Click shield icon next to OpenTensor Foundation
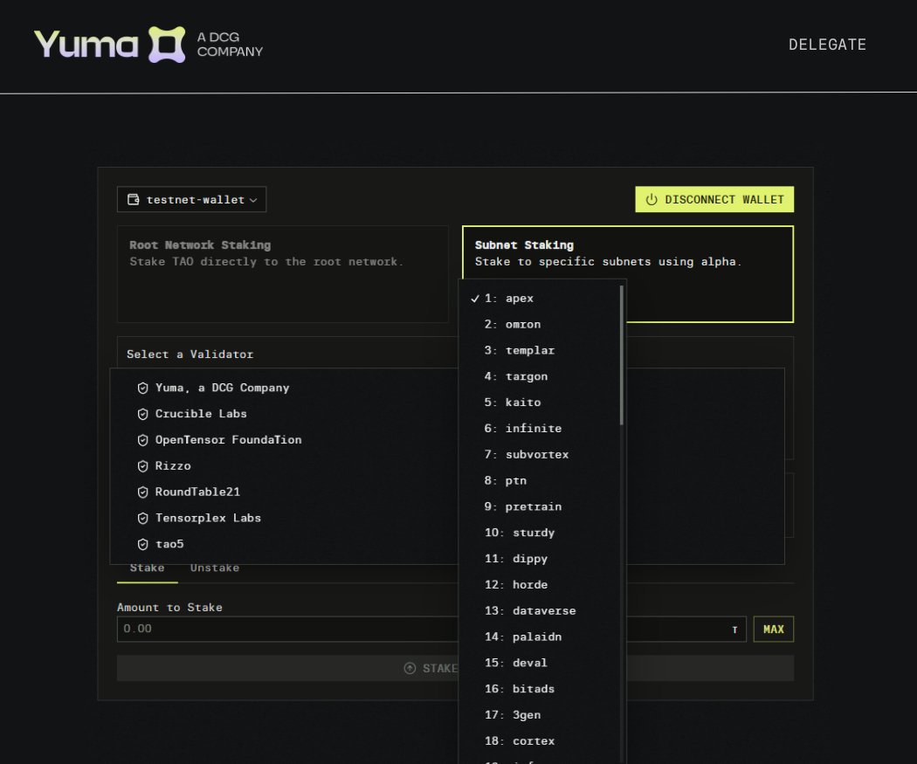 click(x=142, y=440)
